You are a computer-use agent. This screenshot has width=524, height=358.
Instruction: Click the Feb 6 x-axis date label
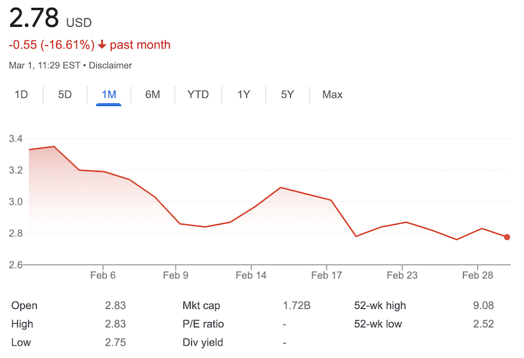(103, 276)
